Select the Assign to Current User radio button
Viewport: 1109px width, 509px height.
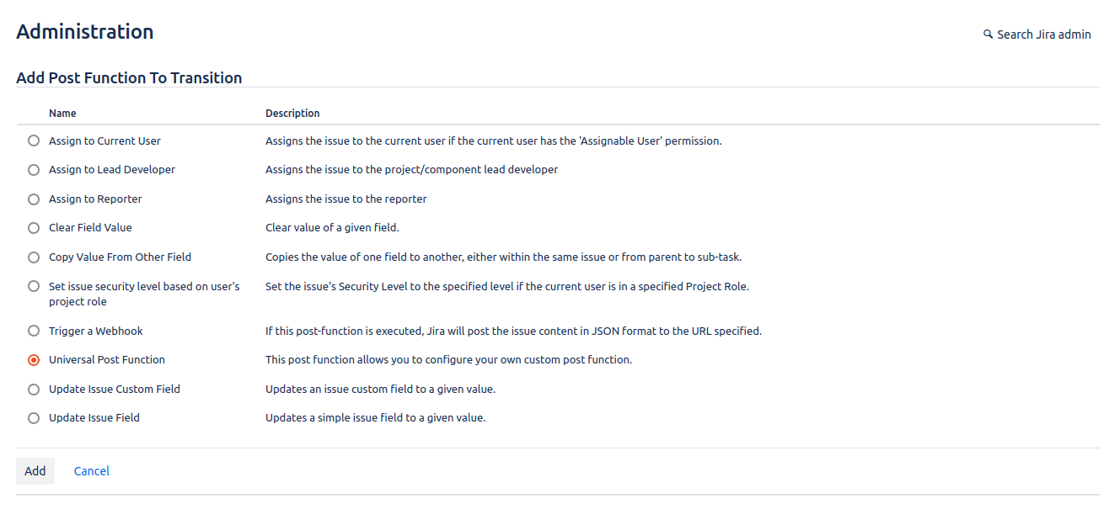(34, 141)
